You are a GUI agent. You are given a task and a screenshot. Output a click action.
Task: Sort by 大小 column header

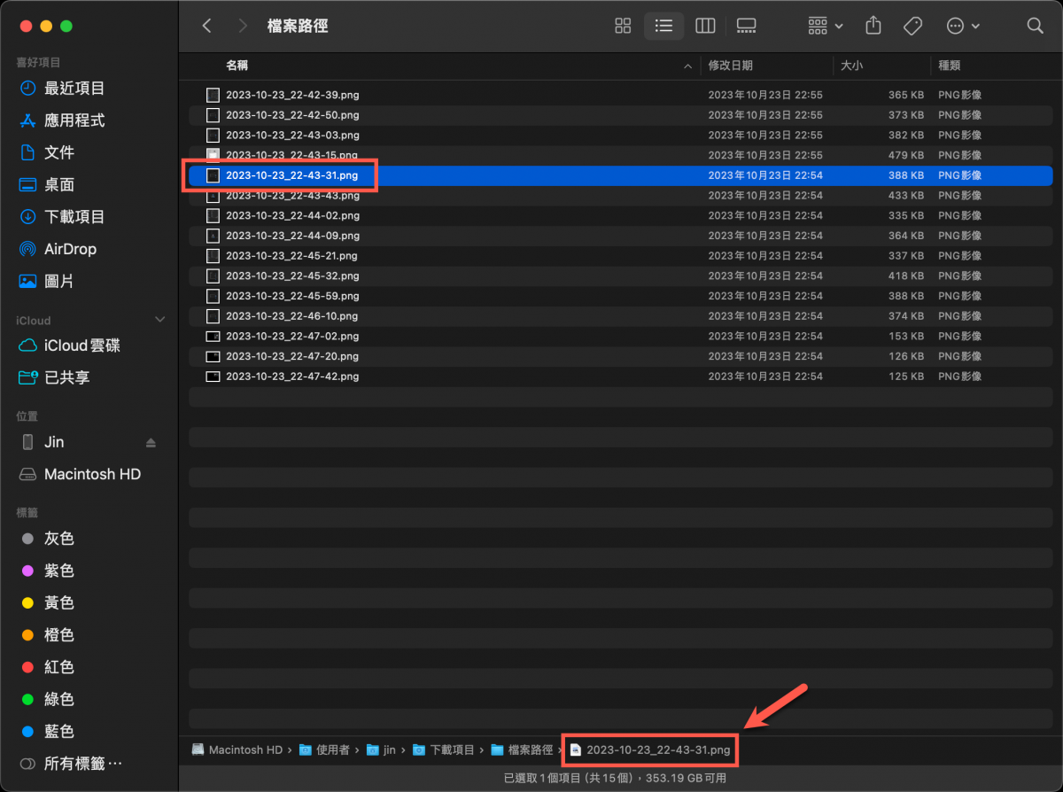coord(851,66)
